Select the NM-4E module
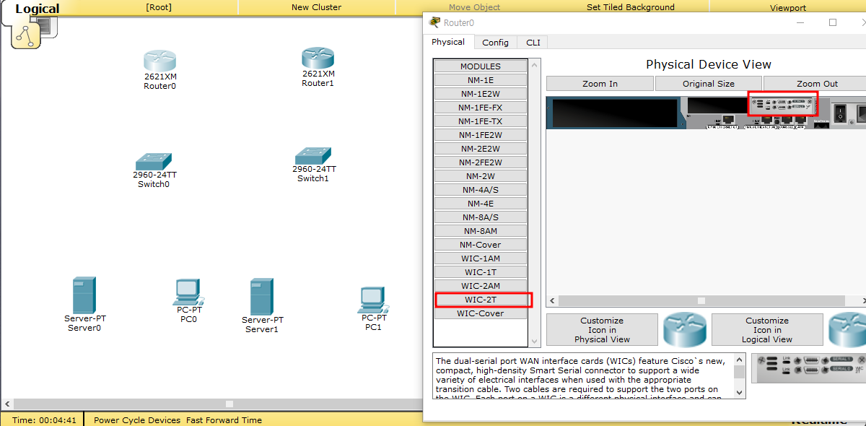The image size is (866, 426). (x=481, y=204)
